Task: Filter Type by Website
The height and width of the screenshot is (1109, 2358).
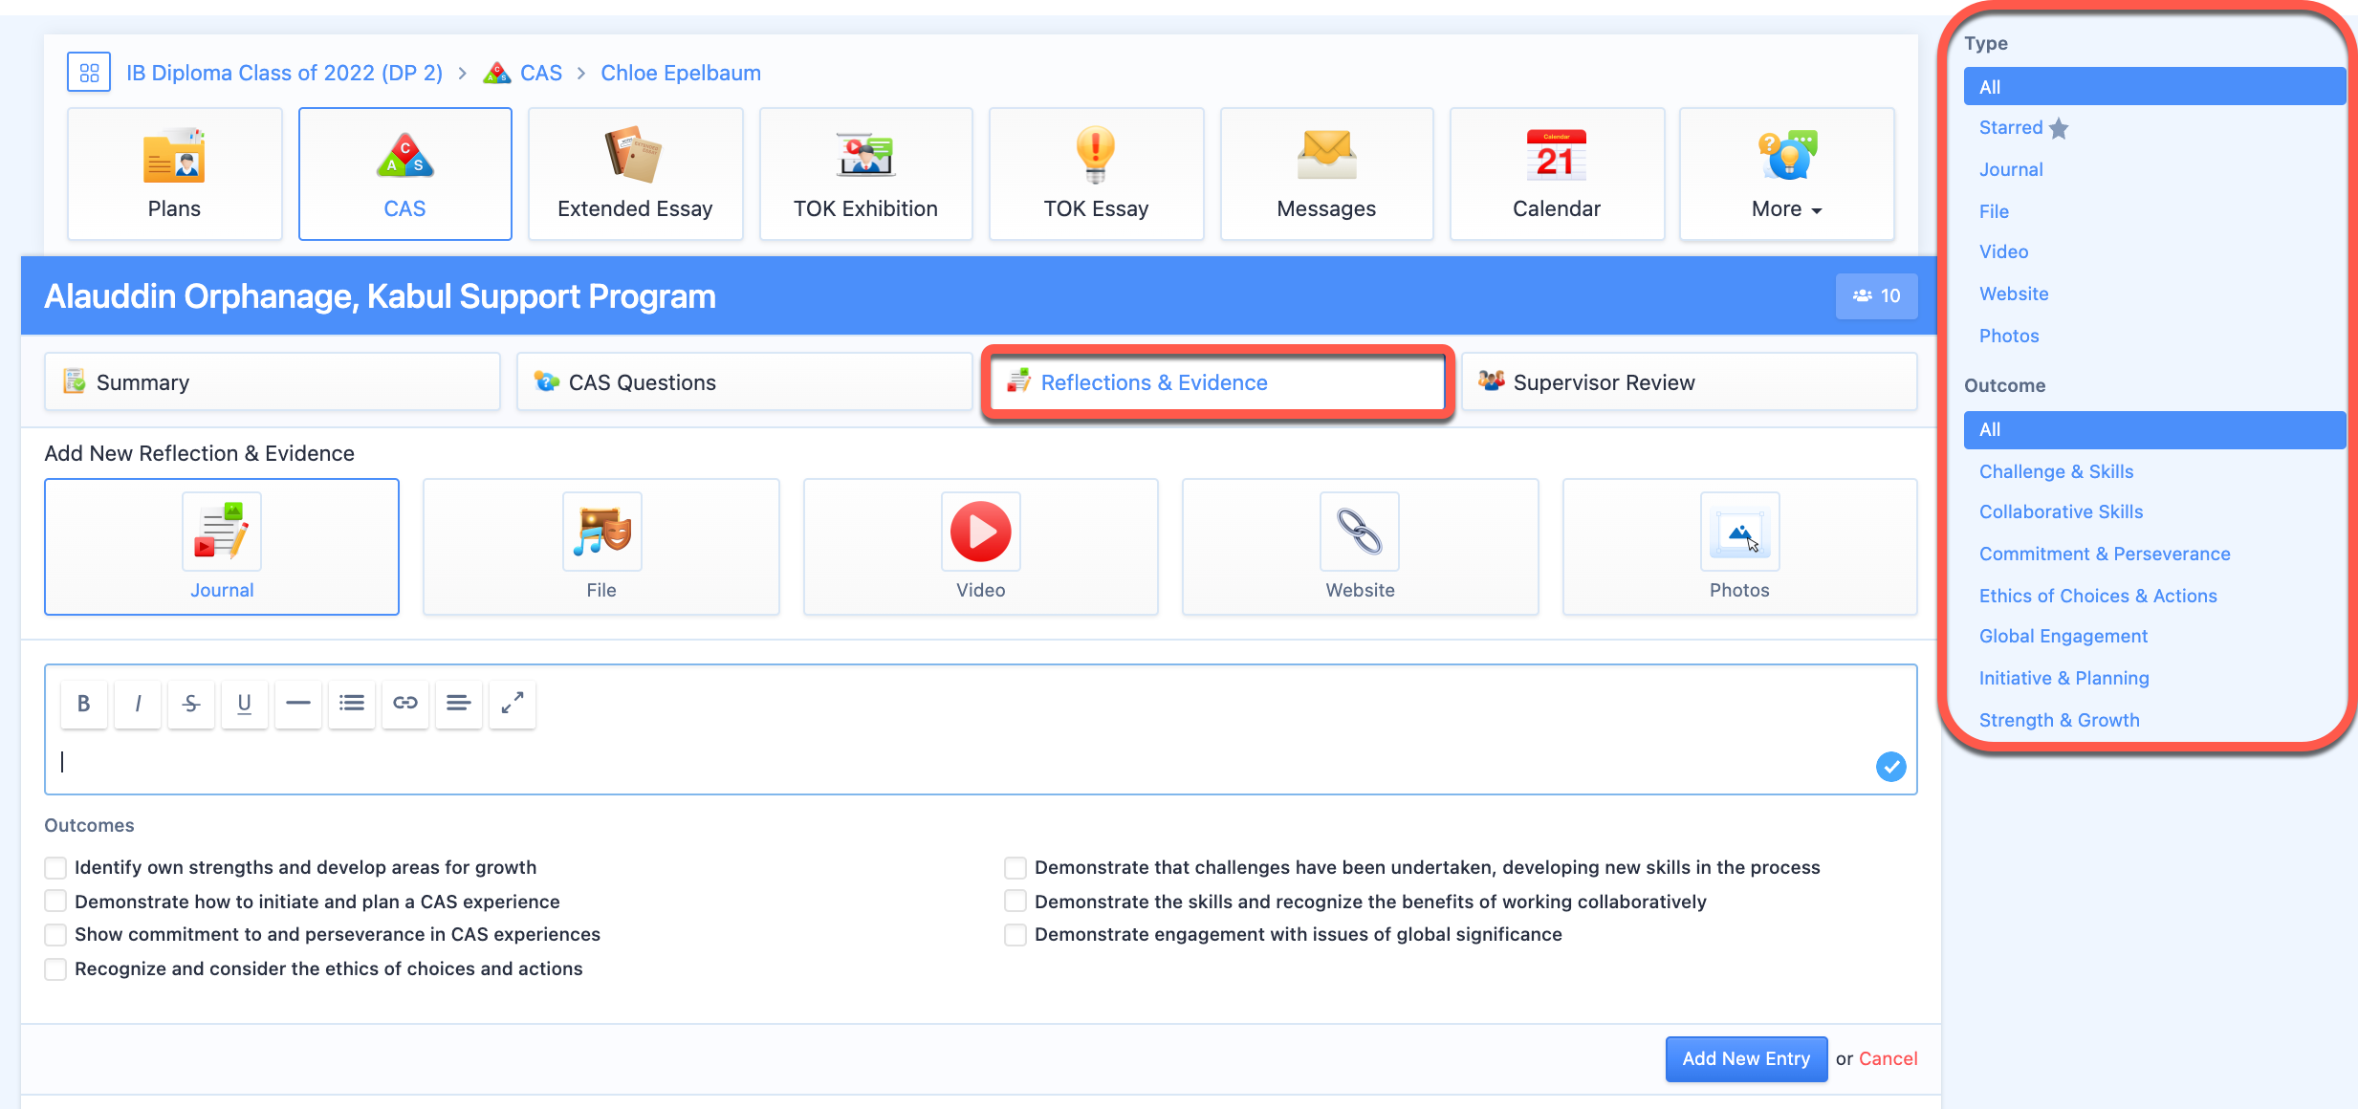Action: tap(2014, 294)
